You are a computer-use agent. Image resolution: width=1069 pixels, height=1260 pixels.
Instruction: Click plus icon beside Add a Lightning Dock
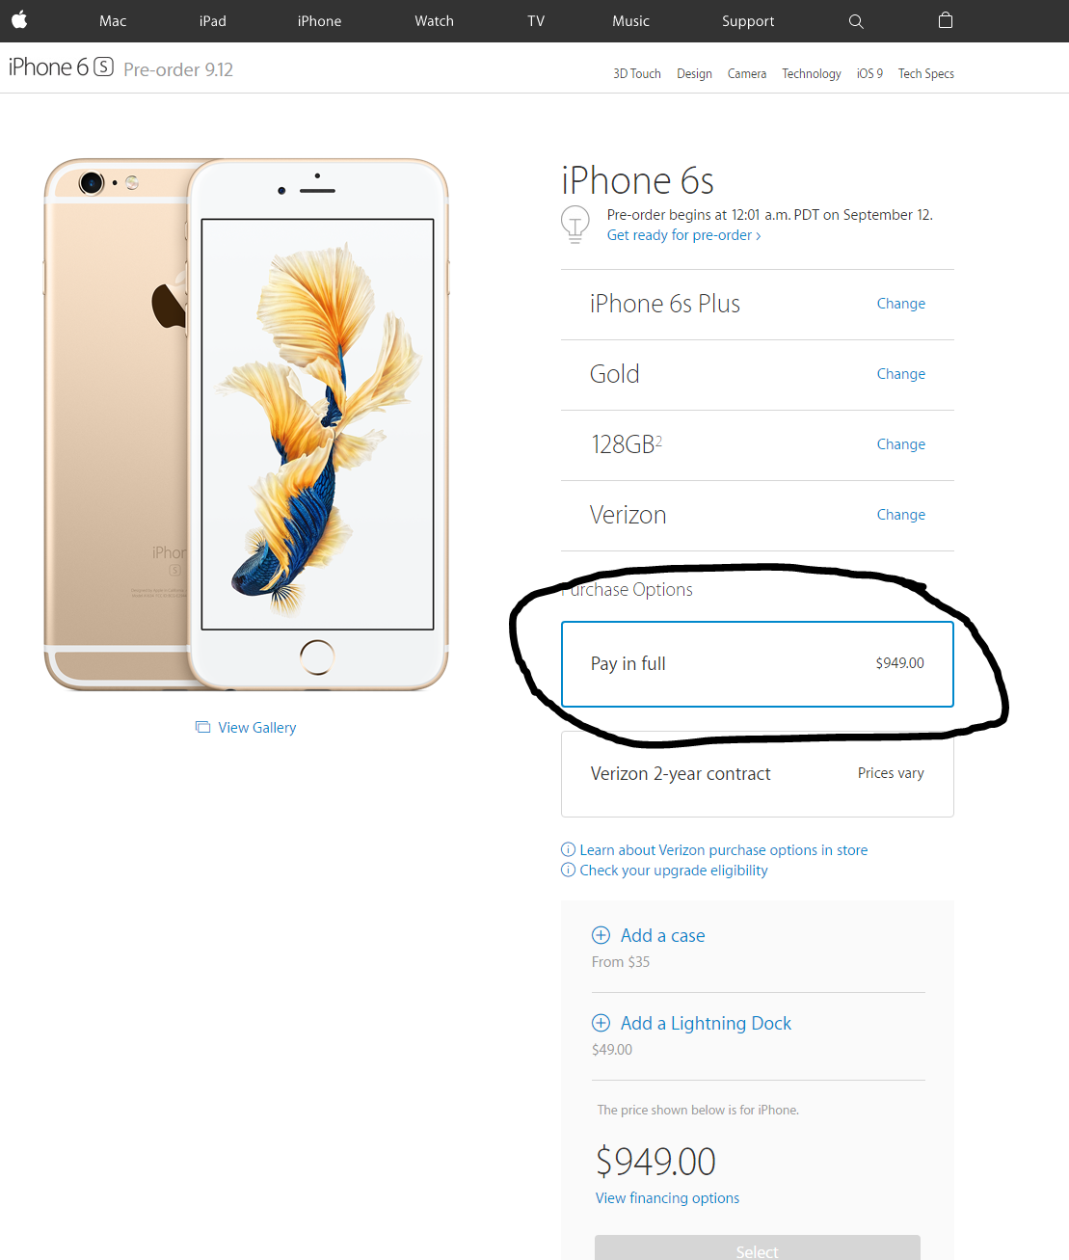(x=601, y=1023)
